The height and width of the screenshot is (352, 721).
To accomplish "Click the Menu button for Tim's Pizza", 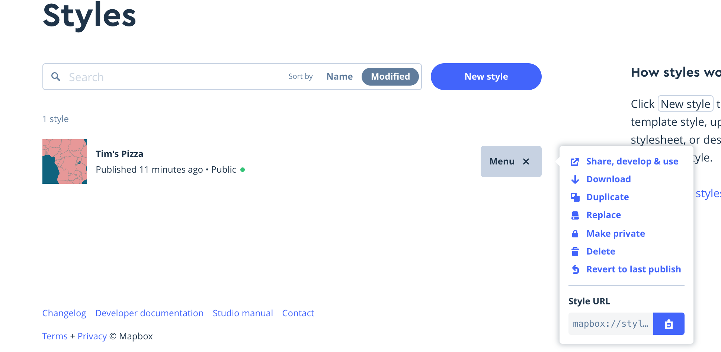I will click(511, 161).
